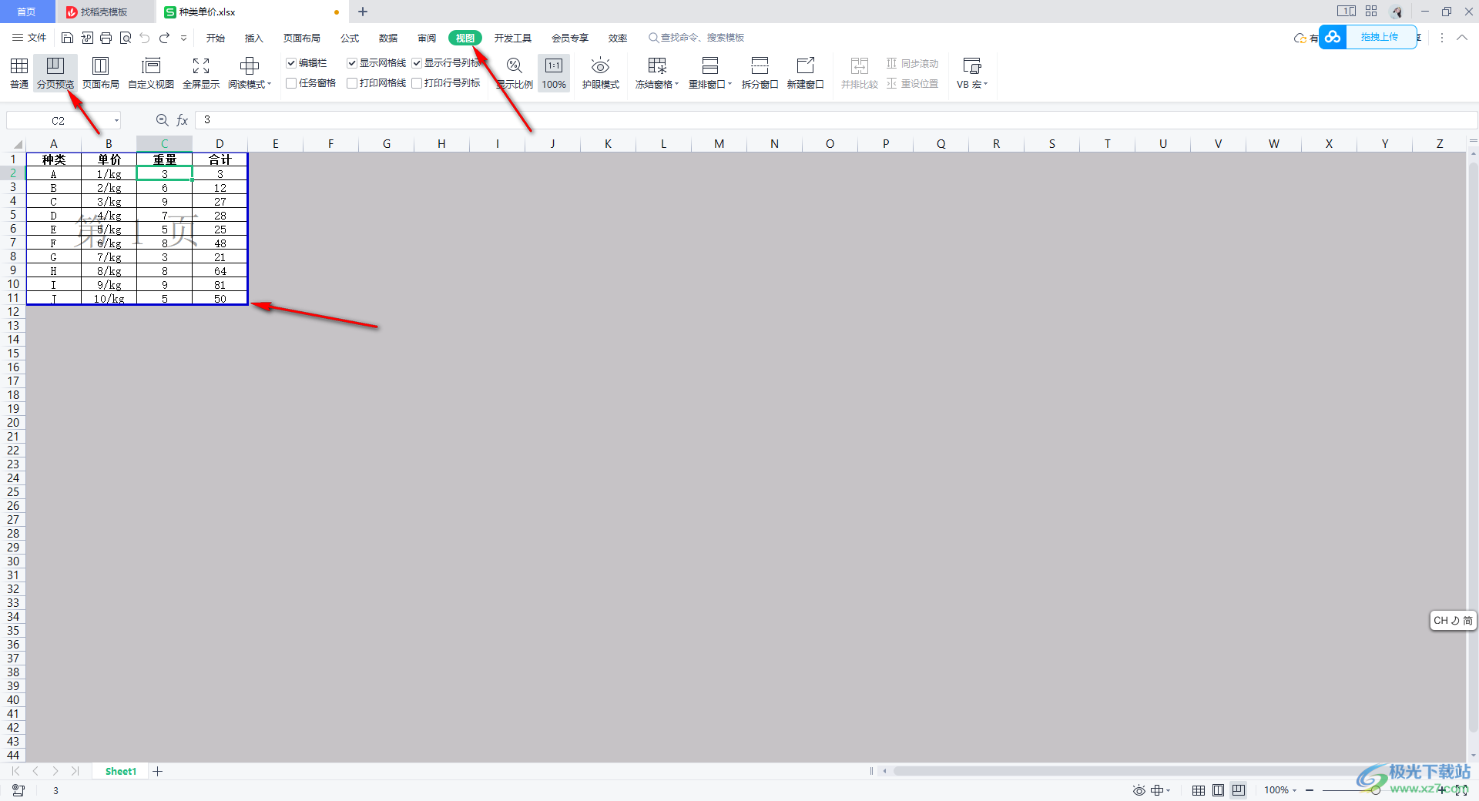Image resolution: width=1479 pixels, height=801 pixels.
Task: Toggle Reading Mode (阅读模式) crosshair icon
Action: coord(249,66)
